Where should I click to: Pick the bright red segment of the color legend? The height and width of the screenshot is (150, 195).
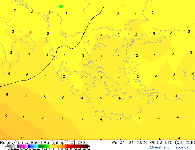click(x=70, y=146)
